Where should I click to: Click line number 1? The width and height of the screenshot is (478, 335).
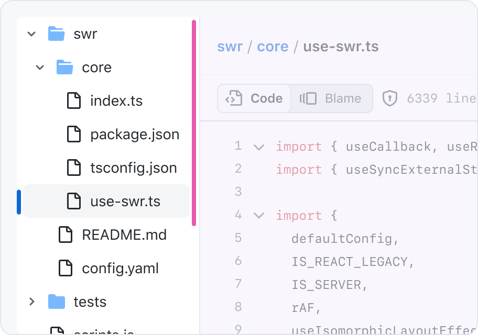click(238, 146)
